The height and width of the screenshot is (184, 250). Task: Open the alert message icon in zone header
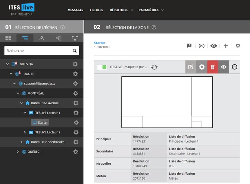[x=189, y=46]
